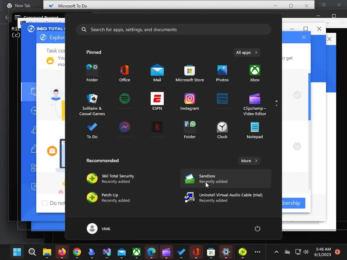This screenshot has height=260, width=347.
Task: Open notification center badge
Action: [x=338, y=252]
